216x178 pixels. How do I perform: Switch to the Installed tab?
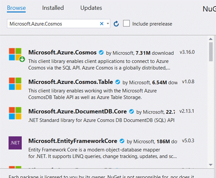coord(53,8)
